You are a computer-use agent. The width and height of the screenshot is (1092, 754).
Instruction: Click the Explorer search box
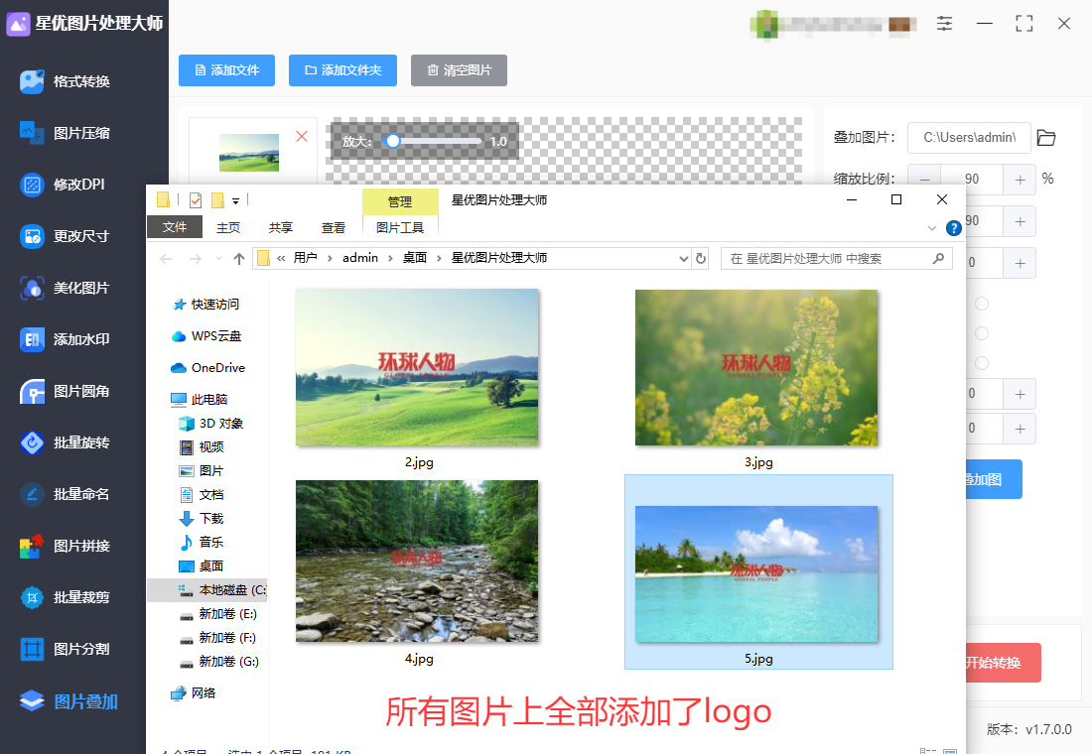click(x=837, y=258)
